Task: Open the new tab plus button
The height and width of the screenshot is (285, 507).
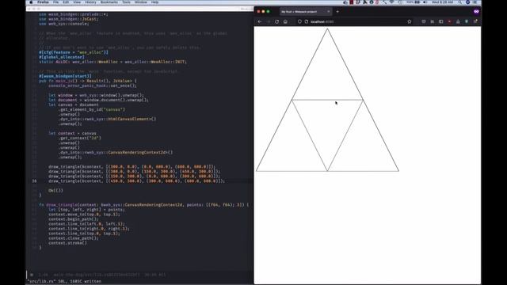Action: pyautogui.click(x=337, y=12)
